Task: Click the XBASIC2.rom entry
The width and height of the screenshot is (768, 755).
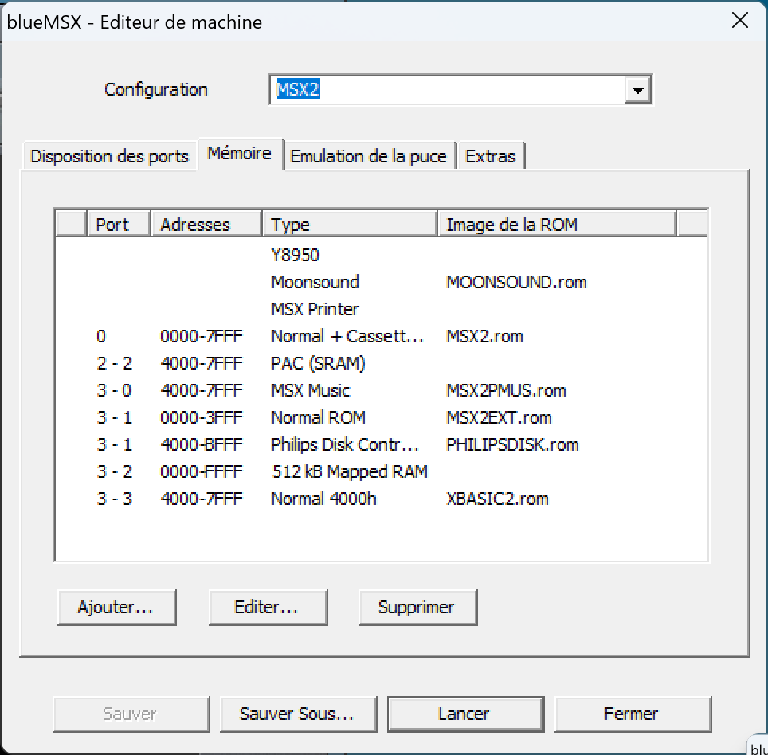Action: 497,499
